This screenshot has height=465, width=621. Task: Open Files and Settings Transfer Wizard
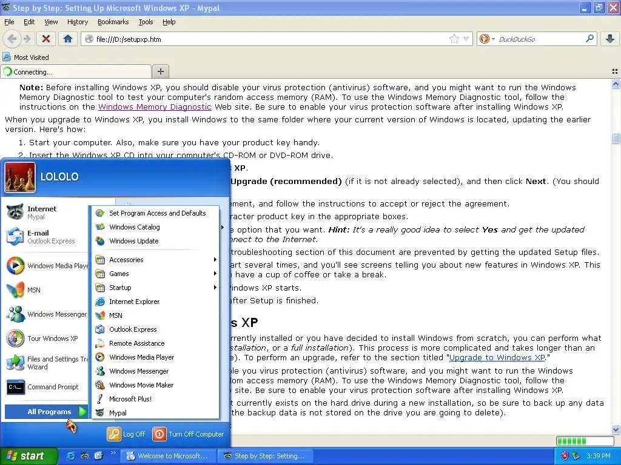click(x=45, y=363)
